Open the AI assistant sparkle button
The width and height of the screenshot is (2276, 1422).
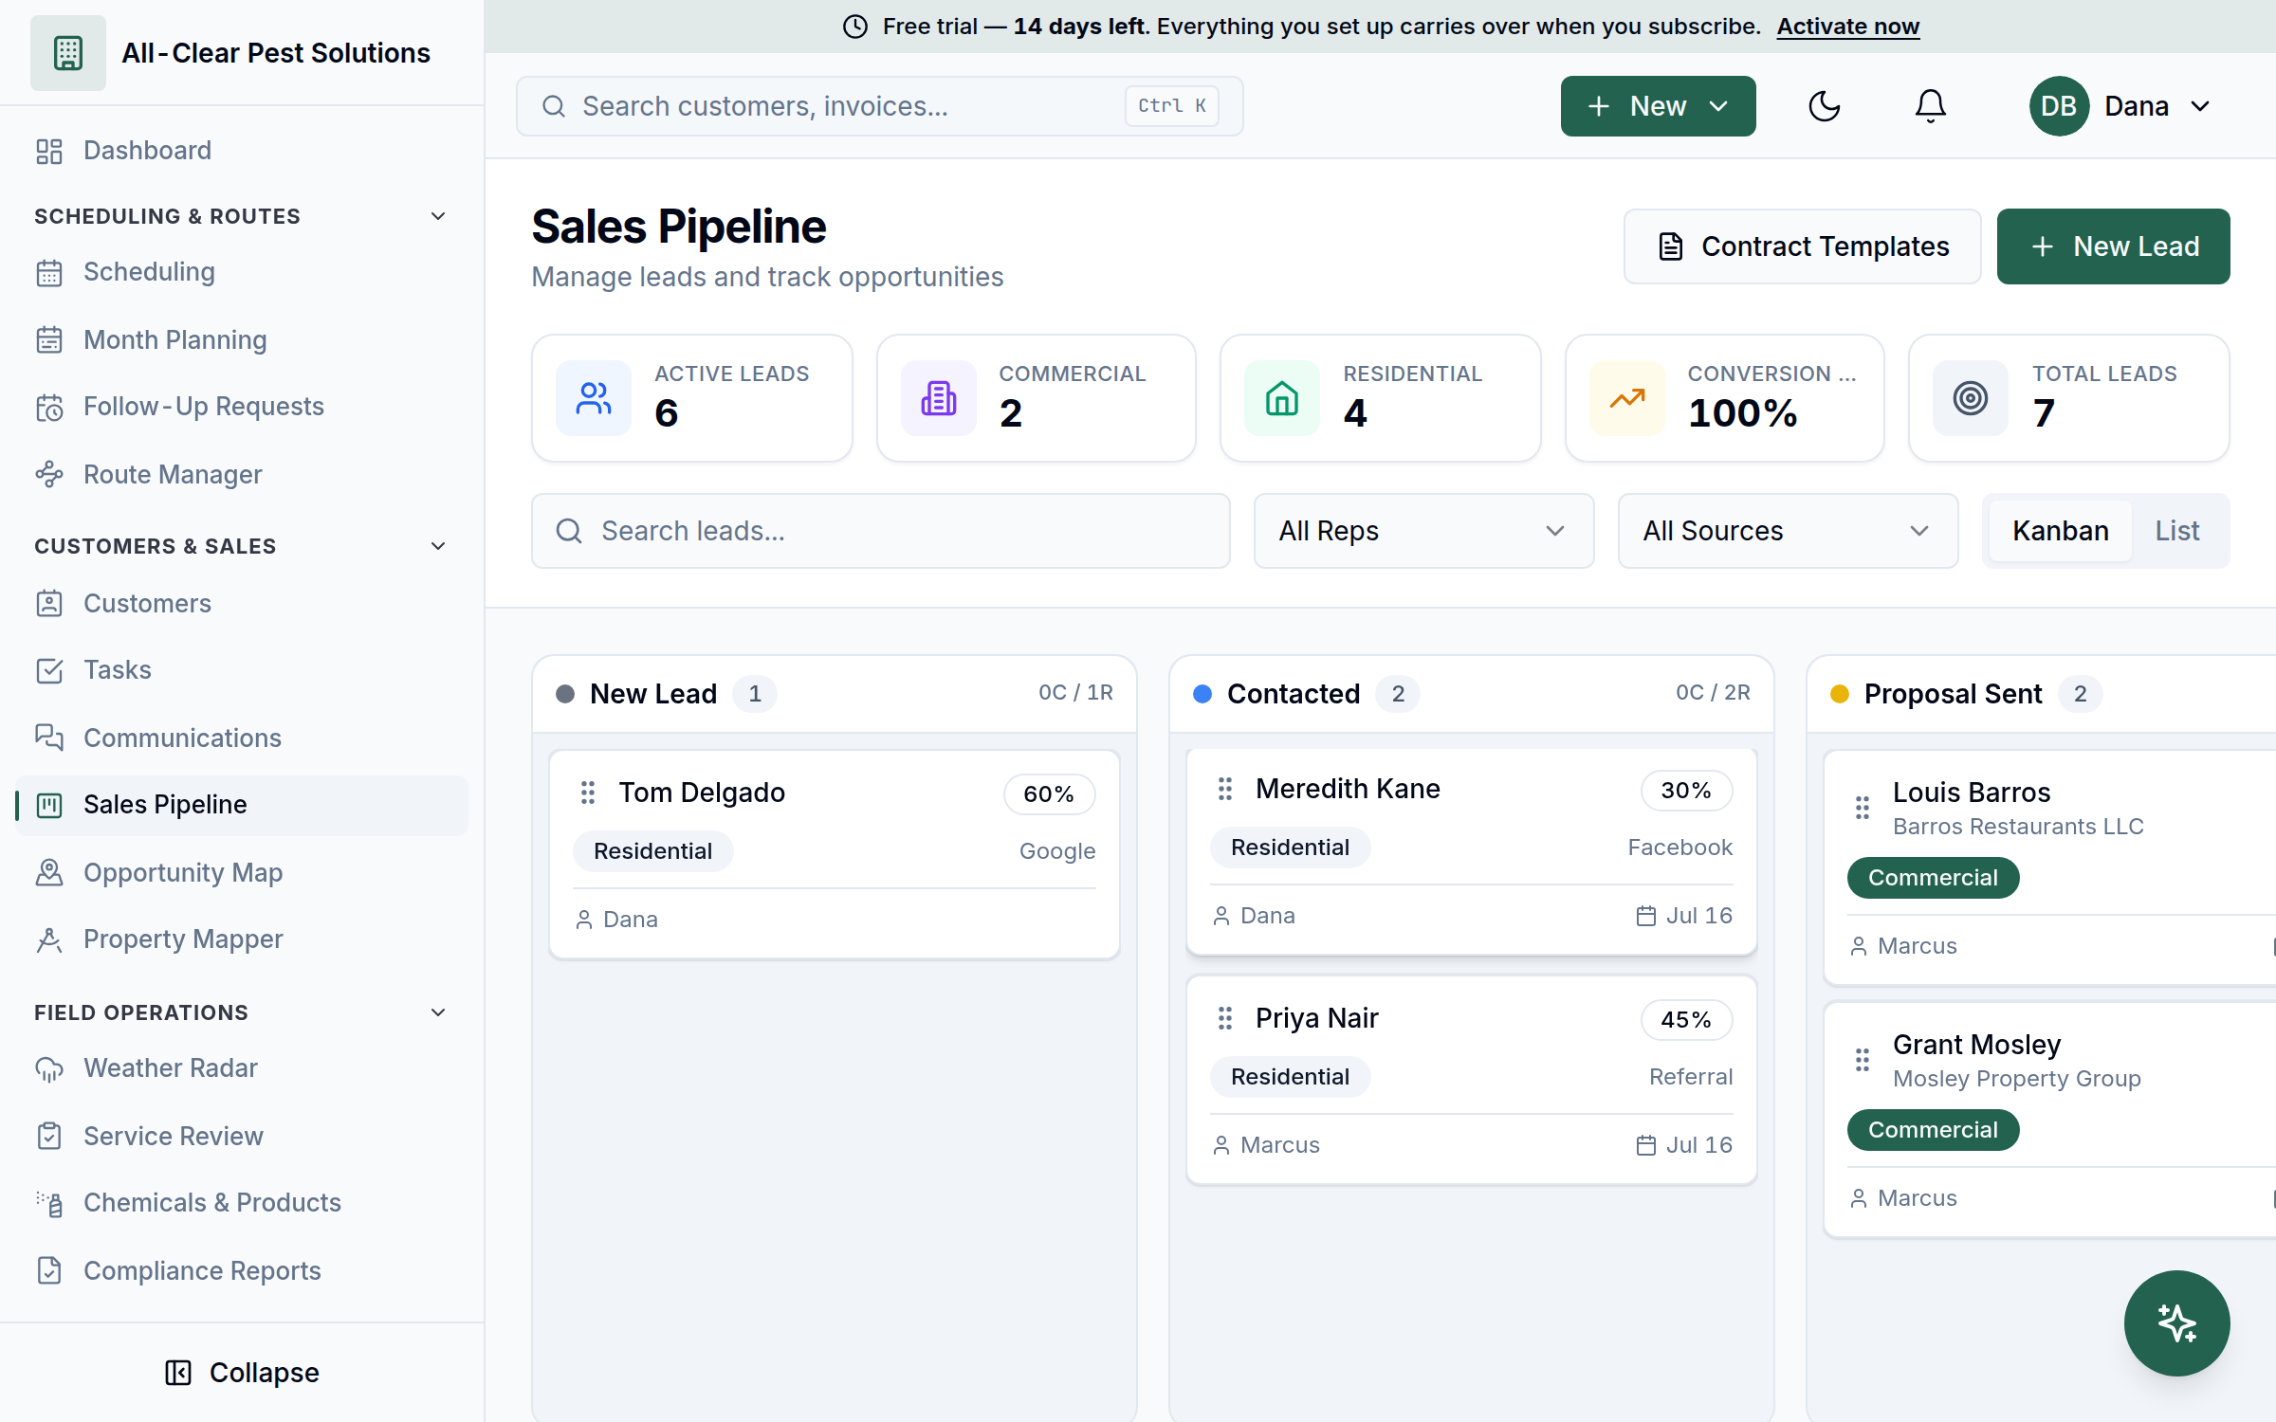[x=2176, y=1322]
